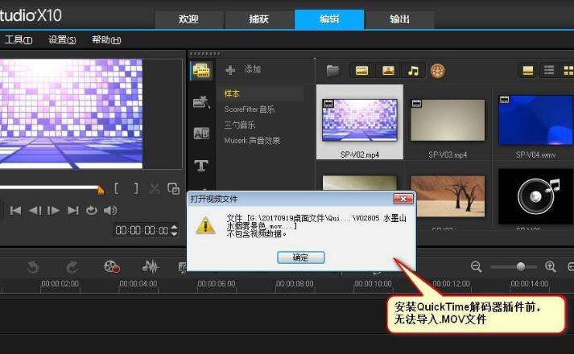The height and width of the screenshot is (354, 574).
Task: Select the 样本 sample folder
Action: click(232, 93)
